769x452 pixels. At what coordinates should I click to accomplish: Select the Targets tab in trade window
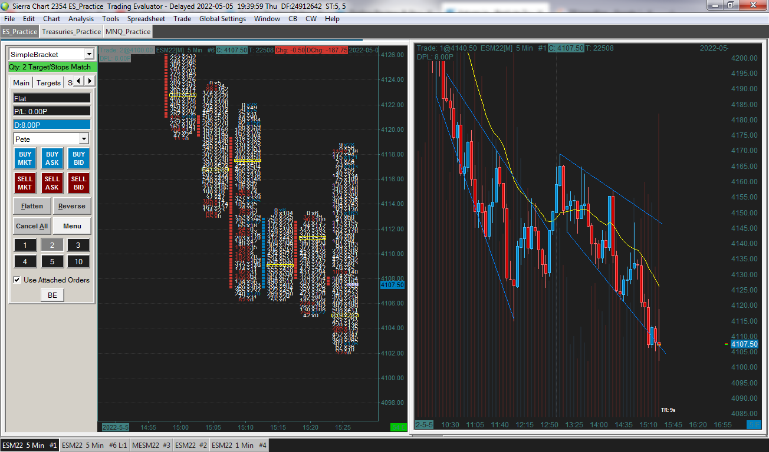pos(48,82)
